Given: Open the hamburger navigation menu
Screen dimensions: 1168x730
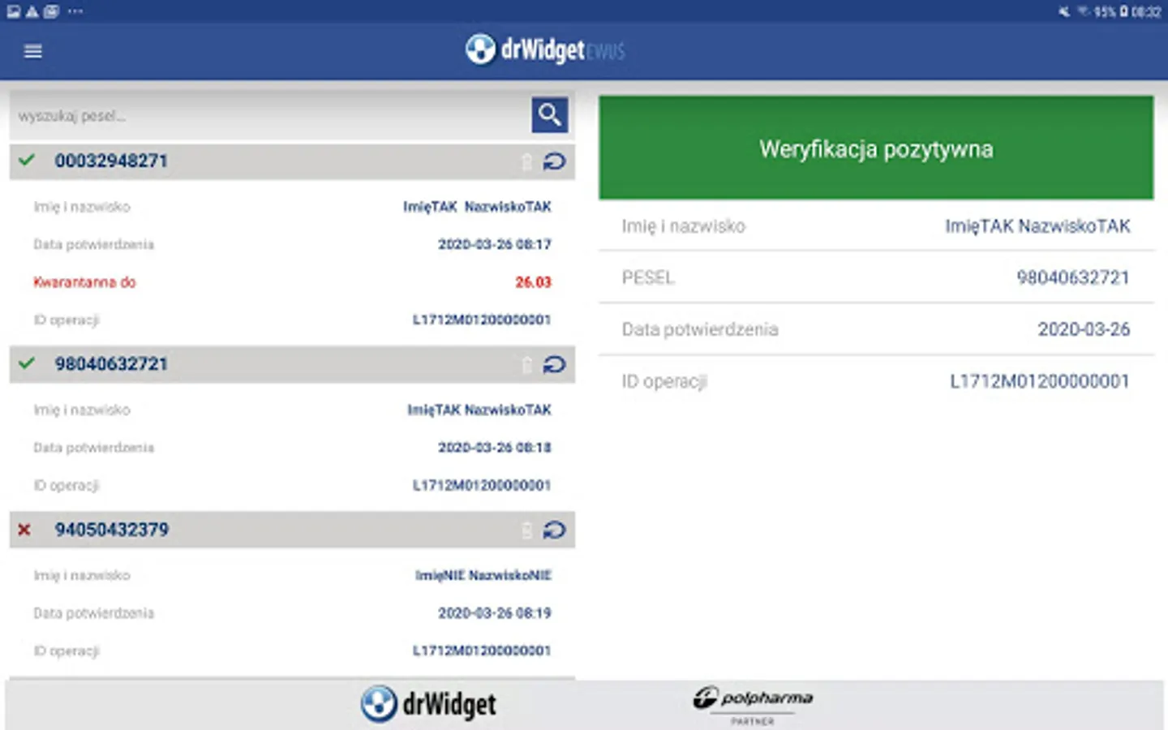Looking at the screenshot, I should click(x=33, y=51).
